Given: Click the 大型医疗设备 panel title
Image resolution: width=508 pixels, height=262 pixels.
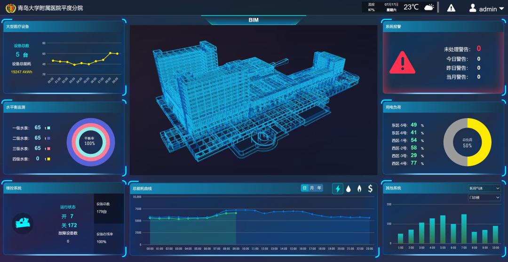Looking at the screenshot, I should point(17,26).
